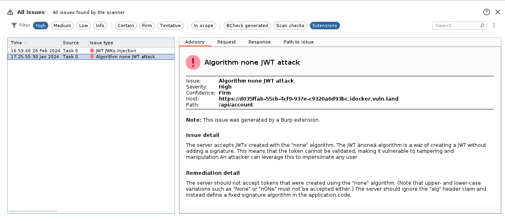Sort by the Time column arrow
505x221 pixels.
[26, 43]
